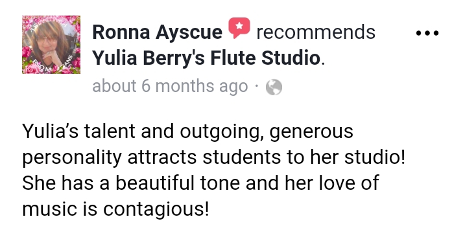Open the three-dot post options menu
This screenshot has width=465, height=241.
tap(427, 33)
